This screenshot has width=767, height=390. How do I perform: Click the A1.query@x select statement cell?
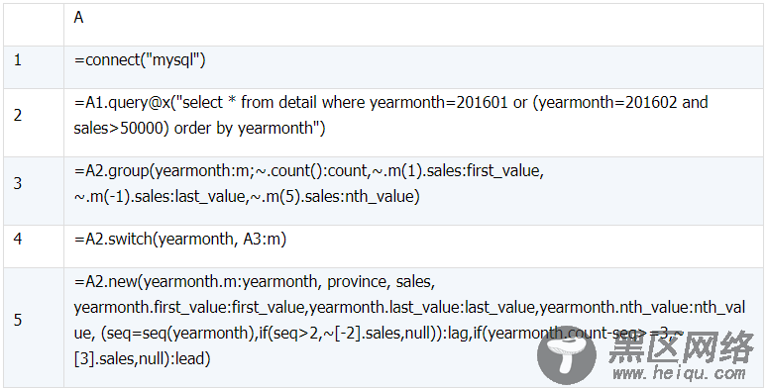[414, 122]
